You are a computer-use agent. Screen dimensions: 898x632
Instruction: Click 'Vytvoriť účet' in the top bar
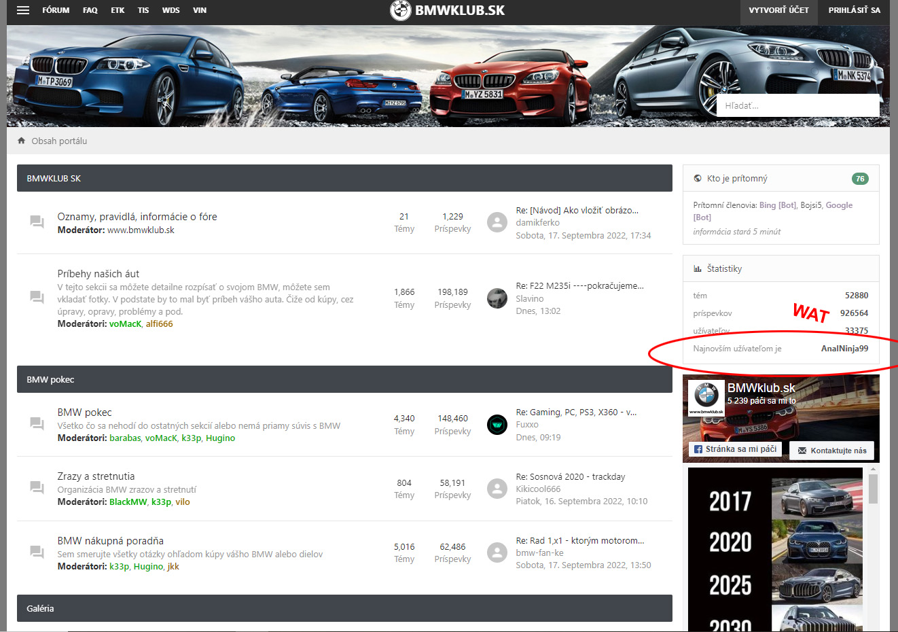click(x=778, y=10)
